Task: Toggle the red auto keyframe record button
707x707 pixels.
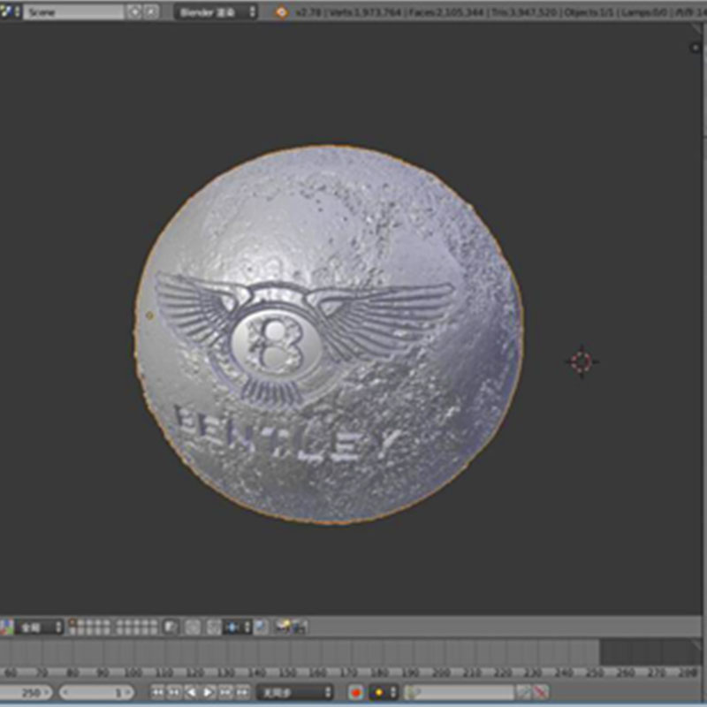Action: (x=356, y=692)
